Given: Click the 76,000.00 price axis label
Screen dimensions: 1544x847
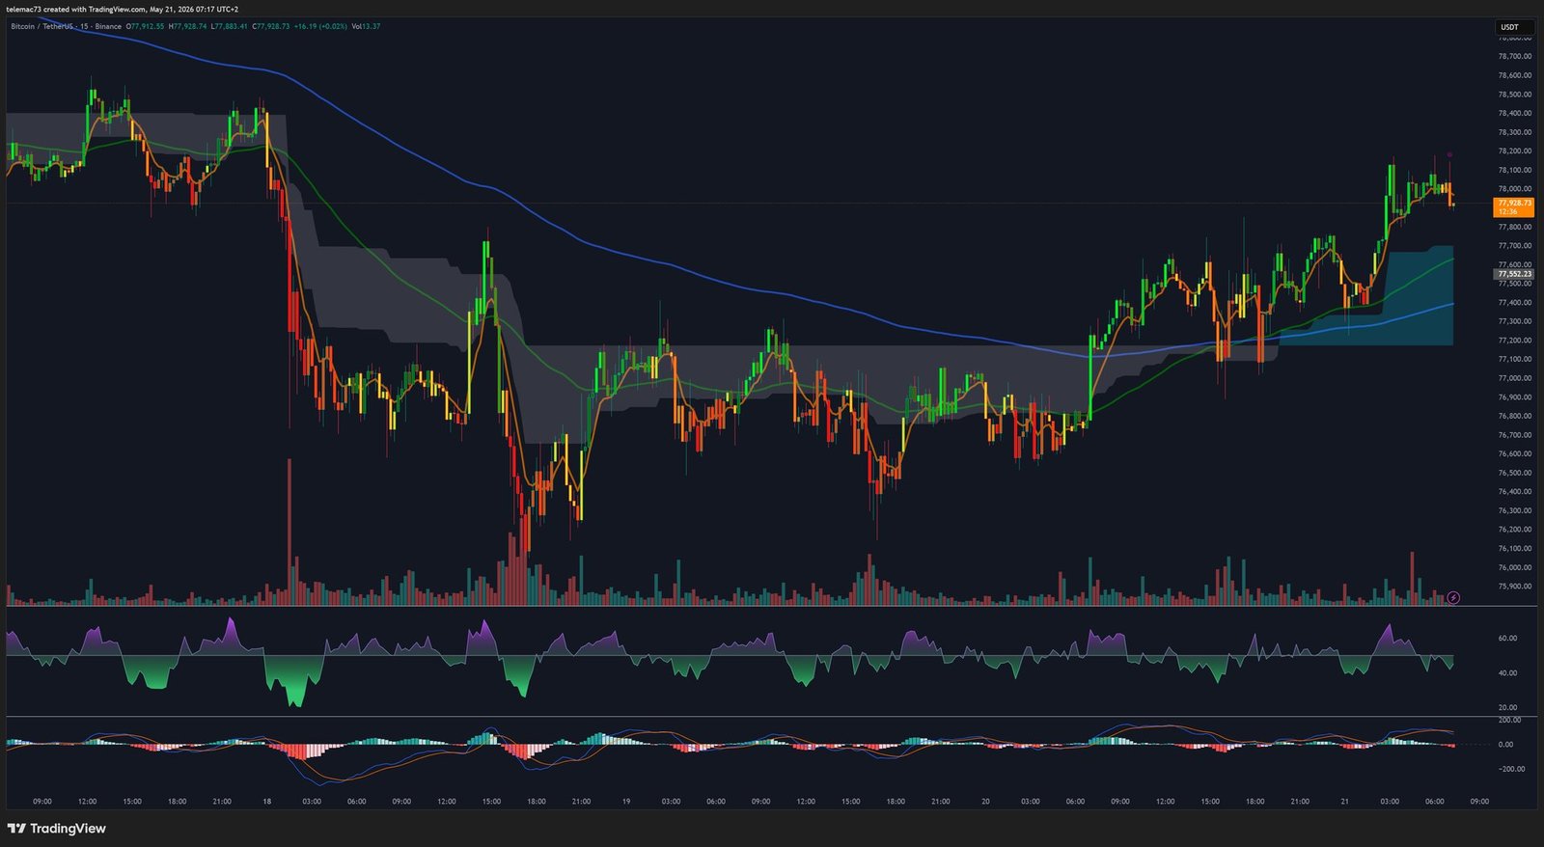Looking at the screenshot, I should 1514,568.
